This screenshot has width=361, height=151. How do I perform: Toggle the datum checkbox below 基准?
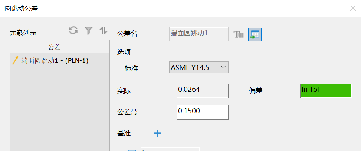132,150
